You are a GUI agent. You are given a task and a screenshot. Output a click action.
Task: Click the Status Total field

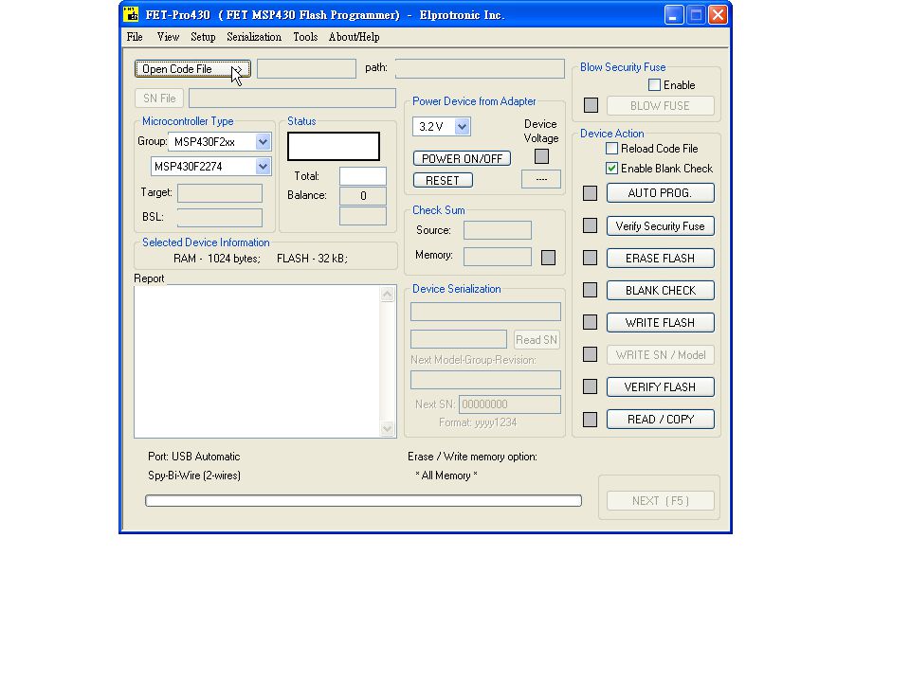[363, 176]
